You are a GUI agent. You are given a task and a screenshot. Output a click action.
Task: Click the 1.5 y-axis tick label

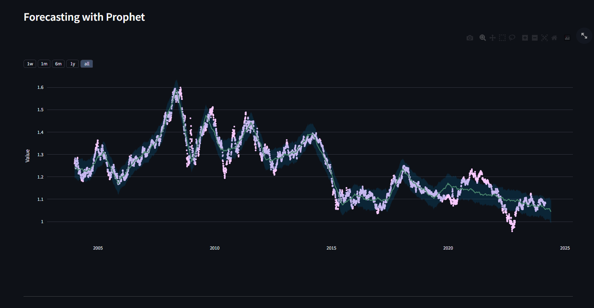[x=40, y=110]
